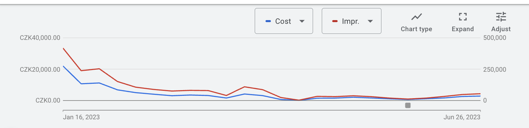This screenshot has width=529, height=128.
Task: Open the Impr. metric dropdown
Action: (351, 21)
